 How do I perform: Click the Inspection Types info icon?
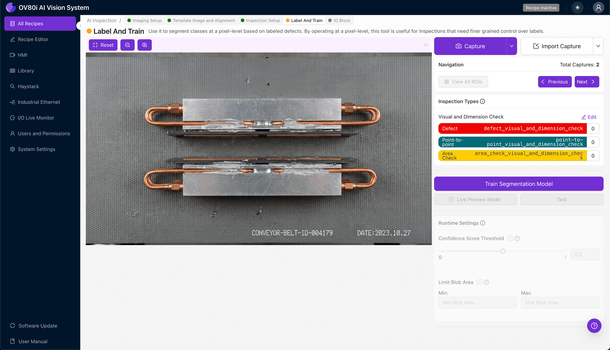click(483, 102)
